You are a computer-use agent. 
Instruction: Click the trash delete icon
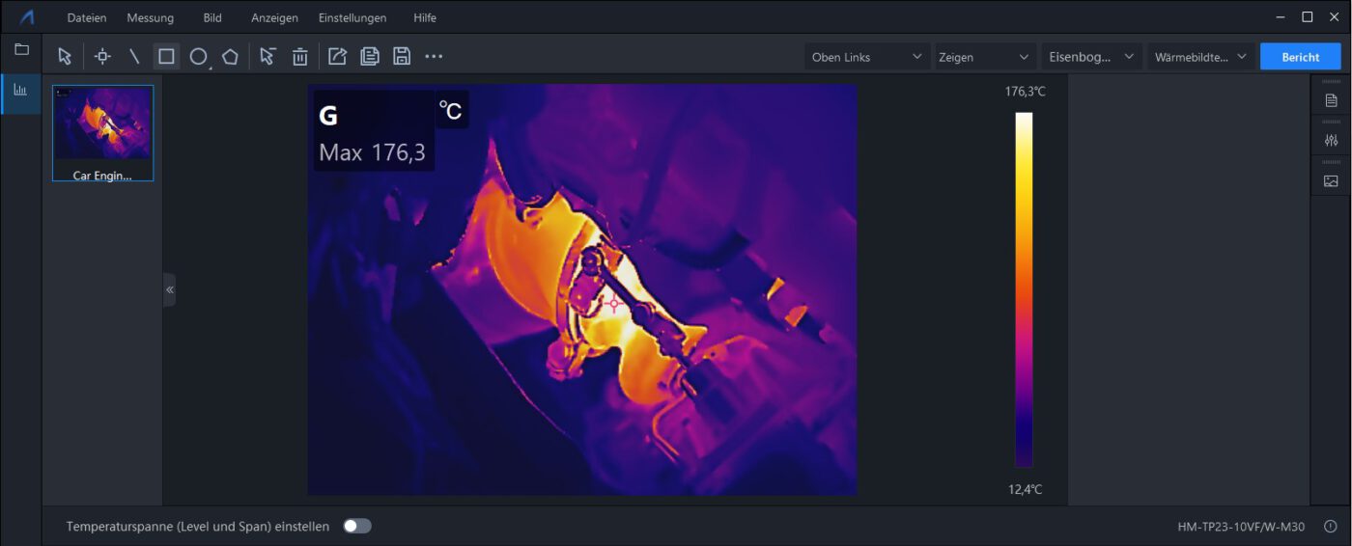tap(300, 57)
